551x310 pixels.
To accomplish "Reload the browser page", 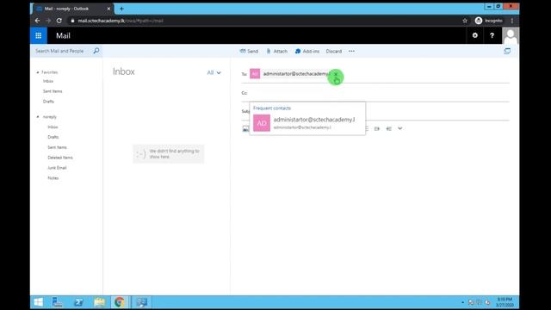I will pos(59,21).
